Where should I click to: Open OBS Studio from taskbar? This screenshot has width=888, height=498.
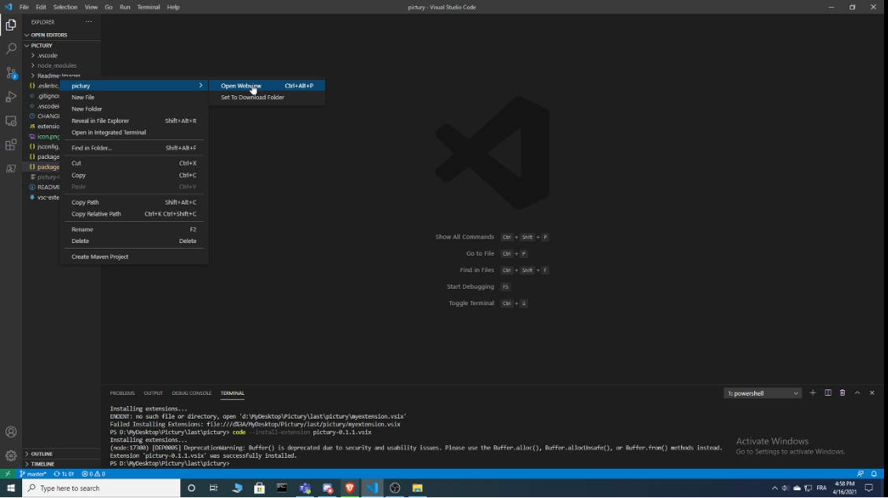(395, 488)
